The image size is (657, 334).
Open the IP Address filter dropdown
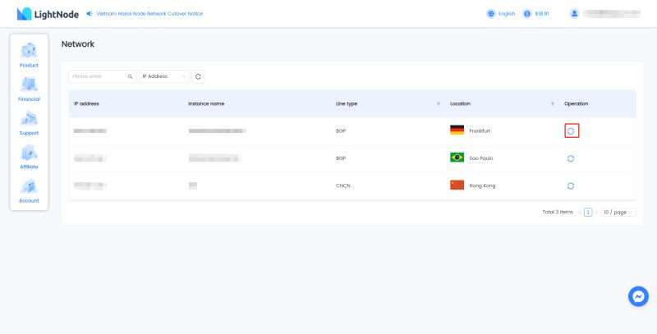pos(163,76)
